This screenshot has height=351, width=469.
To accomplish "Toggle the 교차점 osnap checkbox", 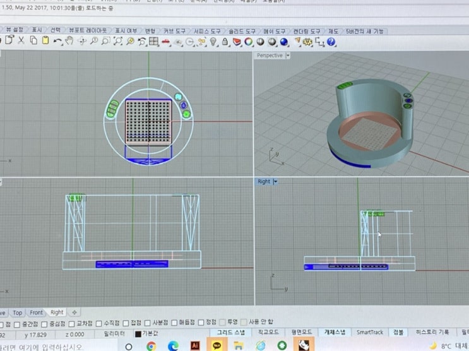I will pos(71,324).
